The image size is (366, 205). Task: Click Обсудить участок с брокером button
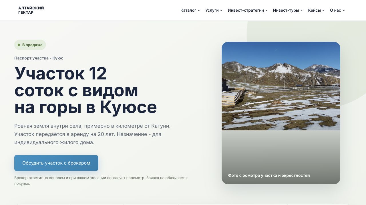click(56, 163)
